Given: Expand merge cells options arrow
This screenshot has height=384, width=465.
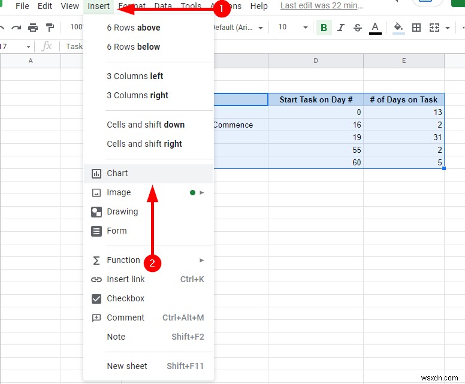Looking at the screenshot, I should pyautogui.click(x=448, y=28).
